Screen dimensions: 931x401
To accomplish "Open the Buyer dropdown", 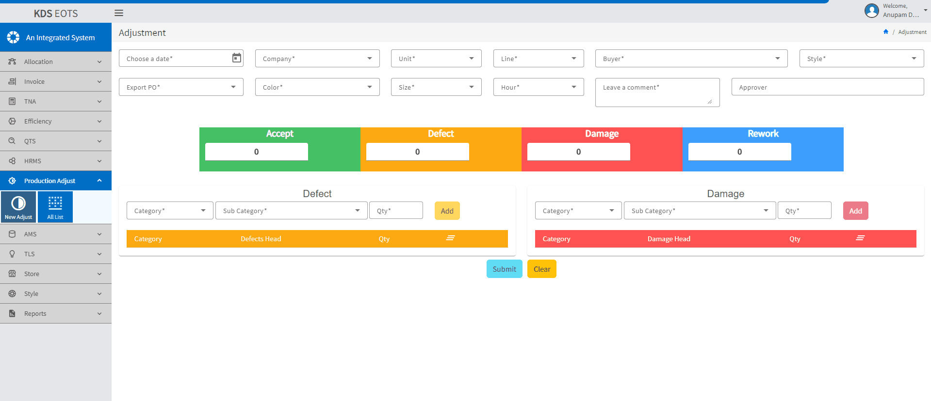I will point(691,59).
